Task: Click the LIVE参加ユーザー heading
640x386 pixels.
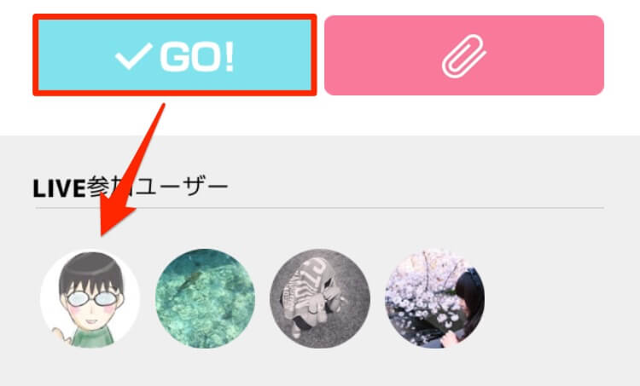Action: point(131,187)
